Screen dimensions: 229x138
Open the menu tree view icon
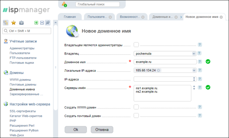[6, 23]
